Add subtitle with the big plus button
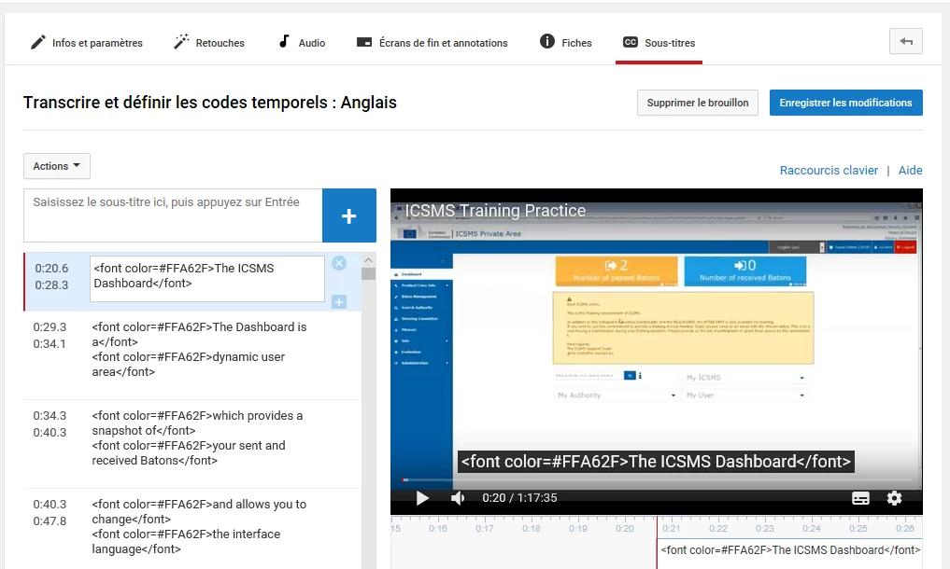 click(349, 215)
